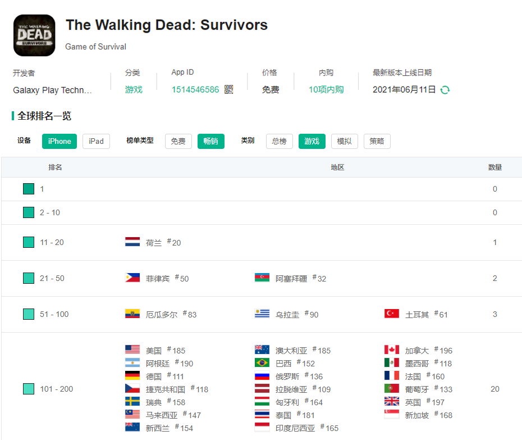Click the 全球排名一览 section heading
The width and height of the screenshot is (522, 440).
pyautogui.click(x=44, y=116)
